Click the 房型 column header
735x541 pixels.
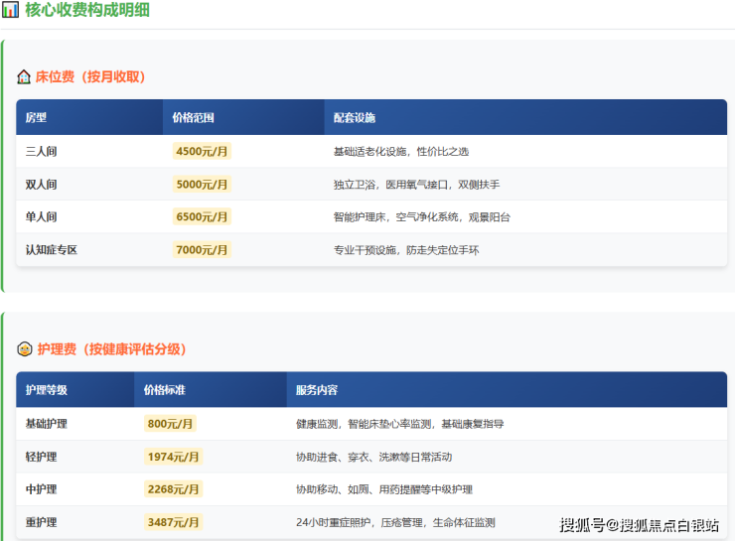[37, 118]
